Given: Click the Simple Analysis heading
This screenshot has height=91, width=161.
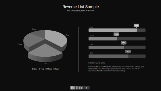Looking at the screenshot, I should tap(97, 63).
